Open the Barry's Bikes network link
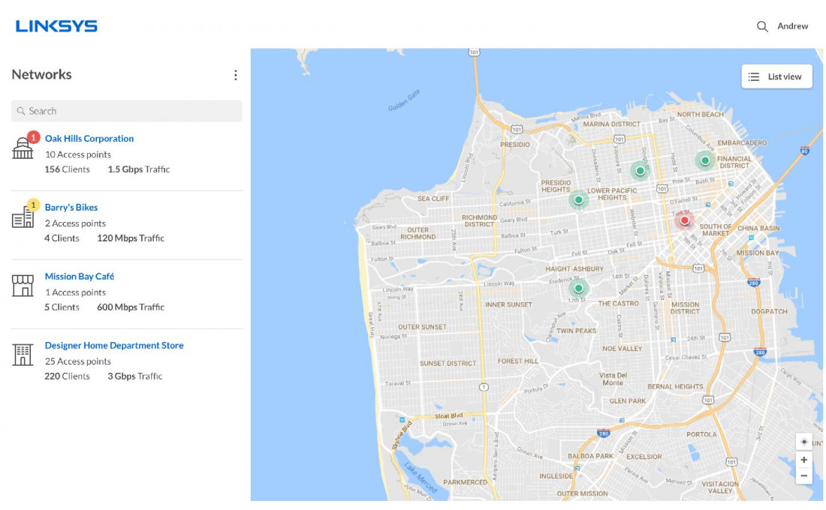This screenshot has height=510, width=826. click(x=71, y=208)
